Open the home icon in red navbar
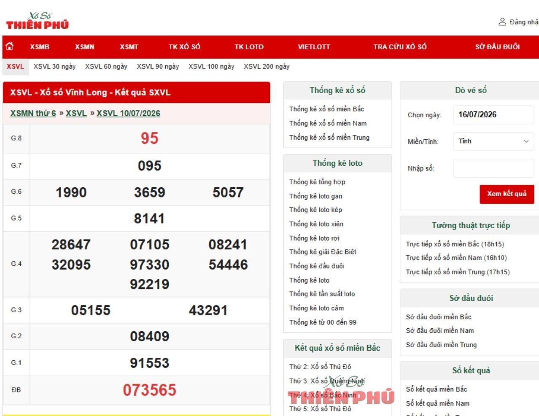Viewport: 539px width, 416px height. [10, 46]
